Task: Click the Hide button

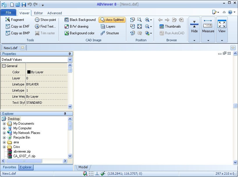Action: 194,28
